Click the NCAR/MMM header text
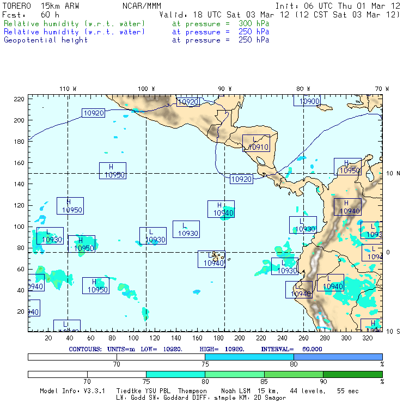The width and height of the screenshot is (403, 403). tap(142, 6)
